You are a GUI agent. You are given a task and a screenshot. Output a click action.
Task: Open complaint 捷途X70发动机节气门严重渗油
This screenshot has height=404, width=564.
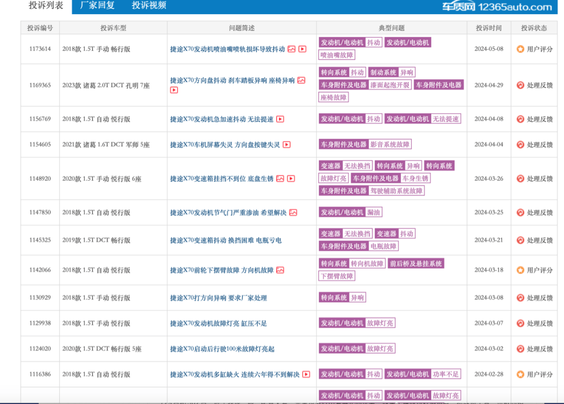tap(228, 213)
